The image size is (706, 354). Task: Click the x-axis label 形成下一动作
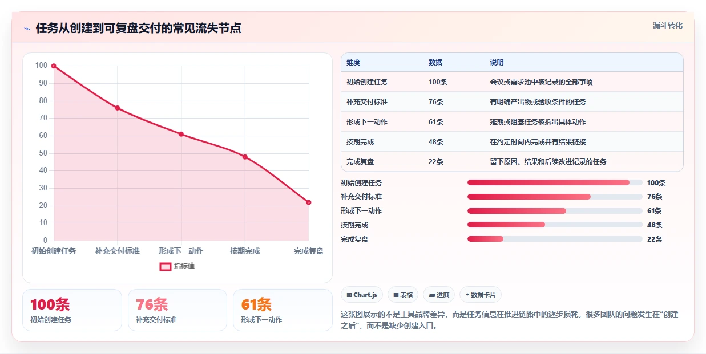tap(181, 251)
